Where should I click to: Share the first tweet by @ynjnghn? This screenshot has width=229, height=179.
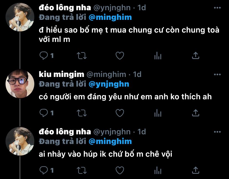coord(196,55)
